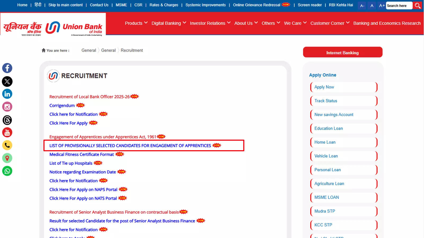The image size is (424, 238).
Task: Click the Internet Banking button
Action: [x=343, y=52]
